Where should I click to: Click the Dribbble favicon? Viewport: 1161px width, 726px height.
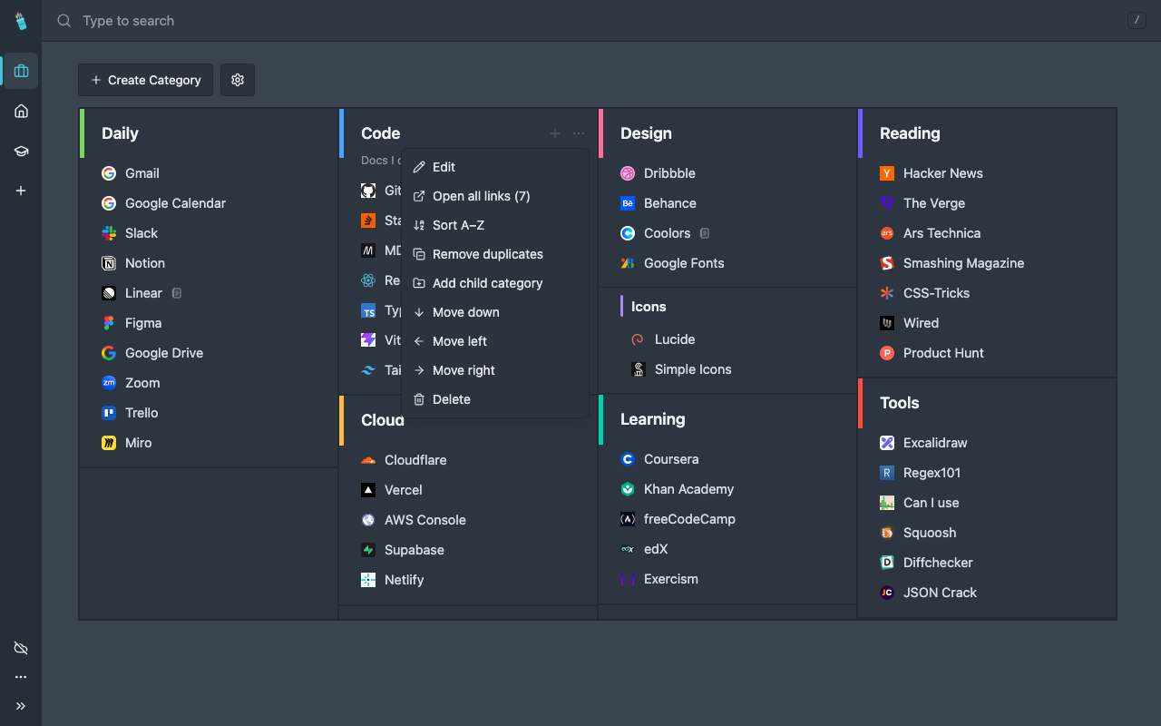tap(628, 173)
